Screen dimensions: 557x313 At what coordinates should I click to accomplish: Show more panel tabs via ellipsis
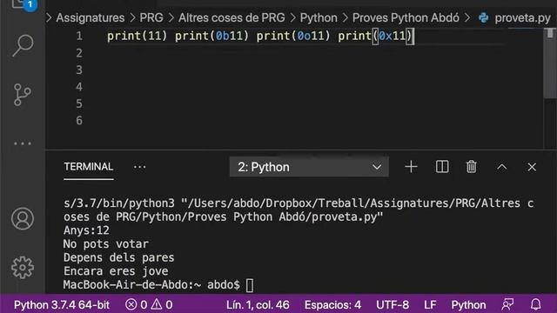pyautogui.click(x=139, y=167)
